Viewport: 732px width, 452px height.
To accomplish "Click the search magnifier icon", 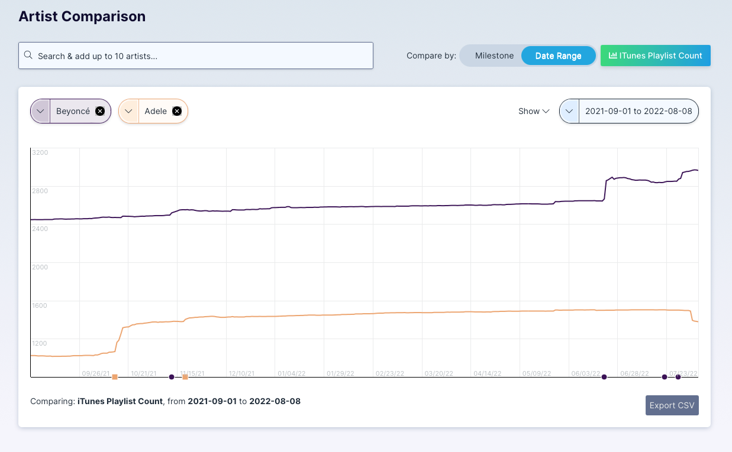I will point(28,56).
